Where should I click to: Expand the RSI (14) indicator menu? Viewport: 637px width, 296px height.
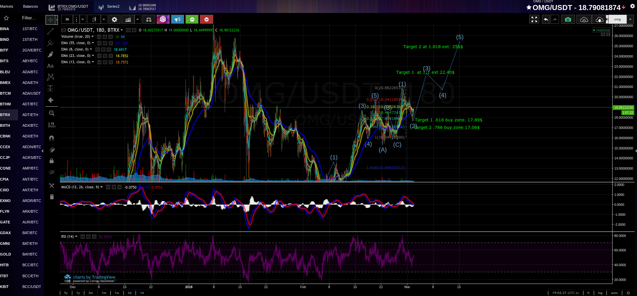(76, 236)
